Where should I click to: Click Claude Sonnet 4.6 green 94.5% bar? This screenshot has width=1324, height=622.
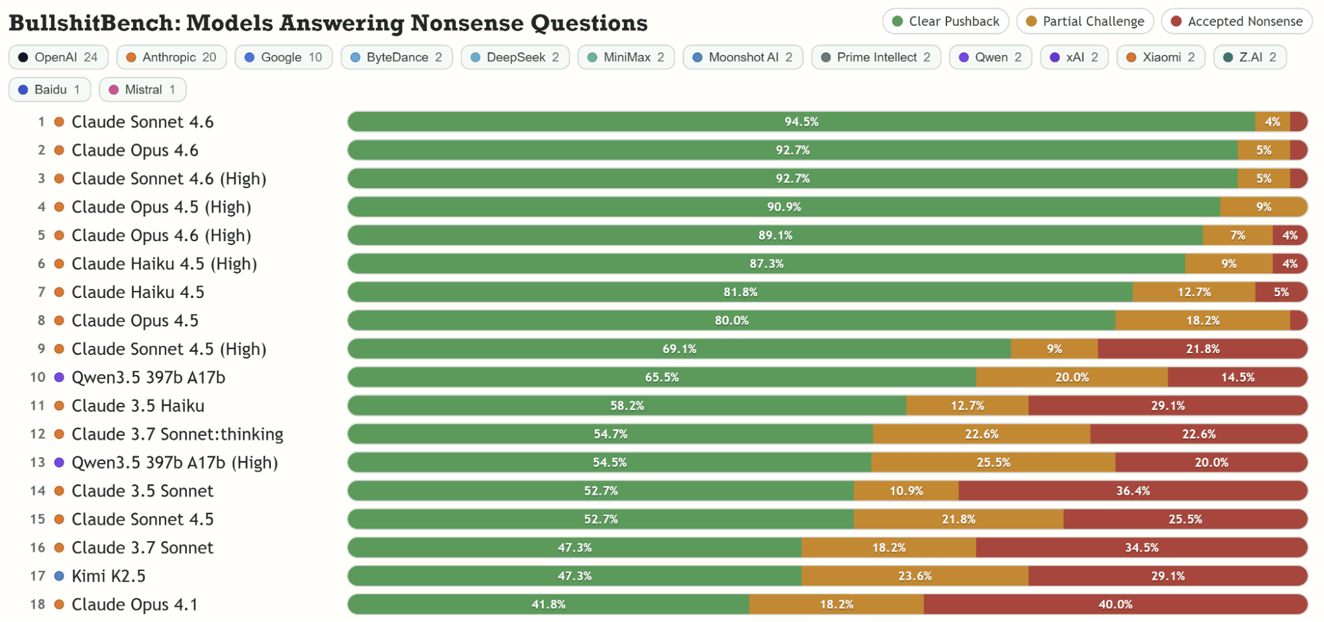(x=801, y=122)
